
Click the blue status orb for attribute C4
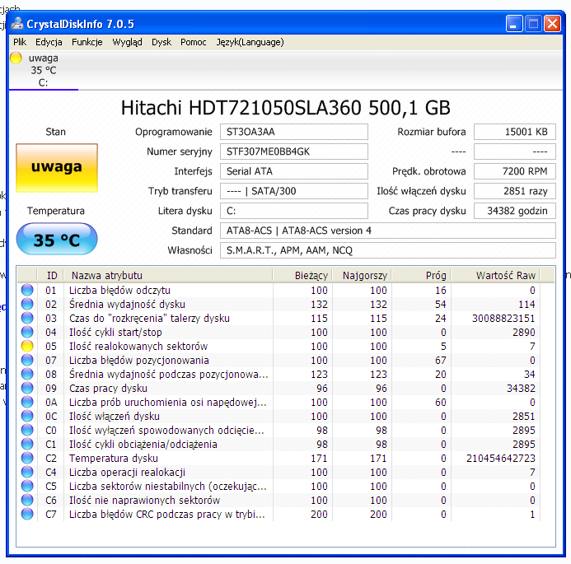pyautogui.click(x=27, y=472)
